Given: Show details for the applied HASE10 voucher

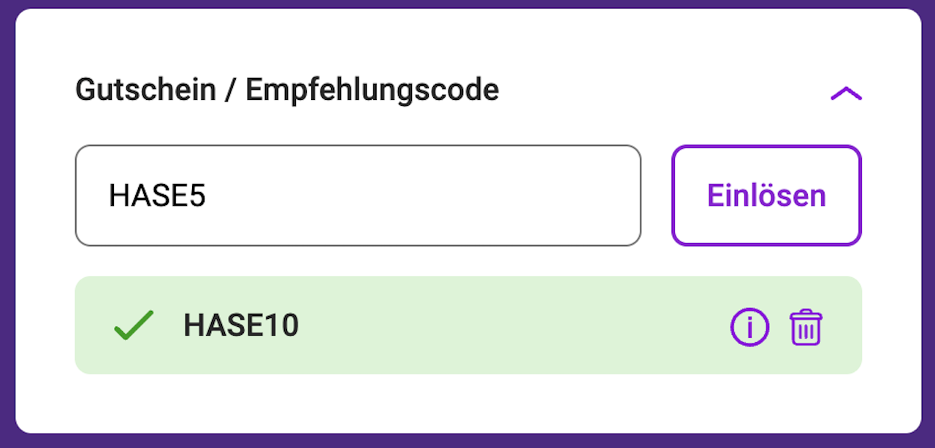Looking at the screenshot, I should [749, 328].
